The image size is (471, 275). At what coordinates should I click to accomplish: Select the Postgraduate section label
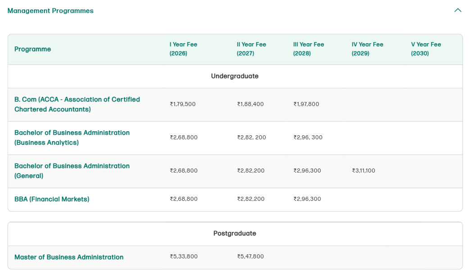pos(235,233)
